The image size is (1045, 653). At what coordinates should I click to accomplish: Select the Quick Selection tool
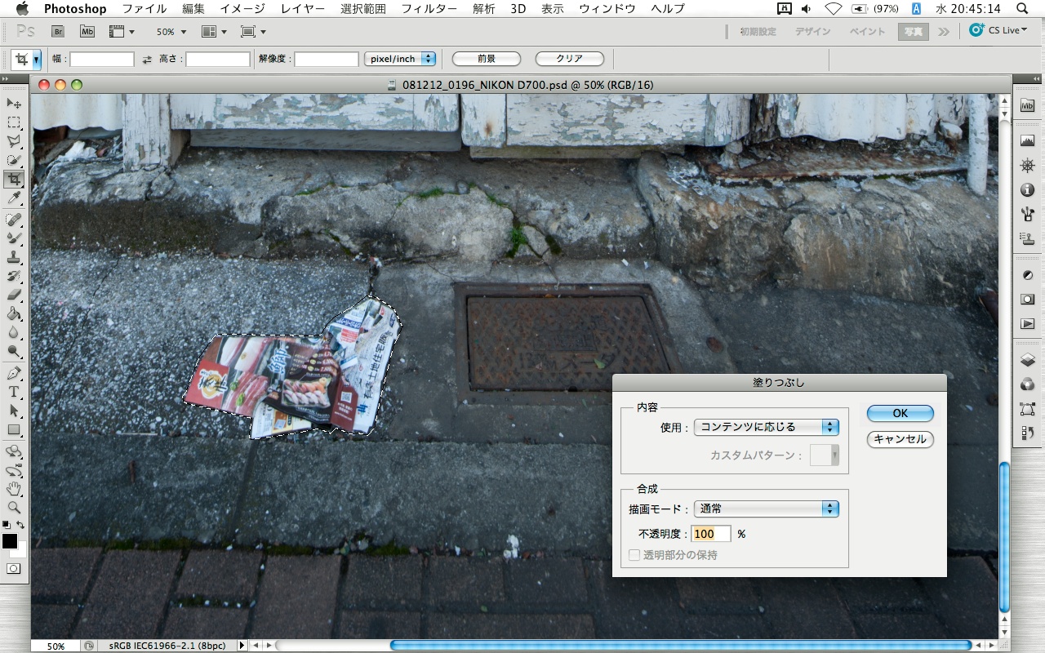(15, 160)
